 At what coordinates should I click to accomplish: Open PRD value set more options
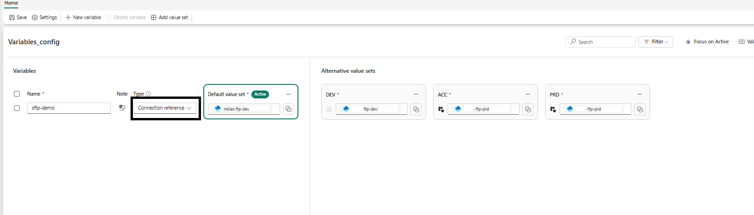click(640, 94)
